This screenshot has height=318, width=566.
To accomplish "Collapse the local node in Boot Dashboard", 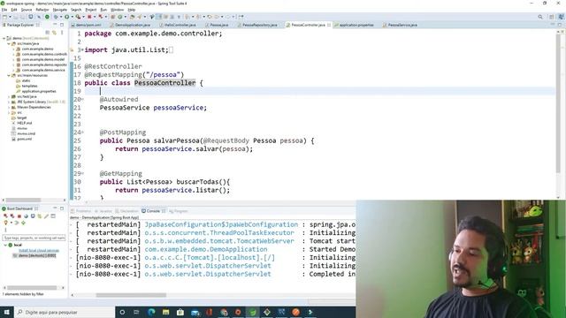I will (x=5, y=246).
